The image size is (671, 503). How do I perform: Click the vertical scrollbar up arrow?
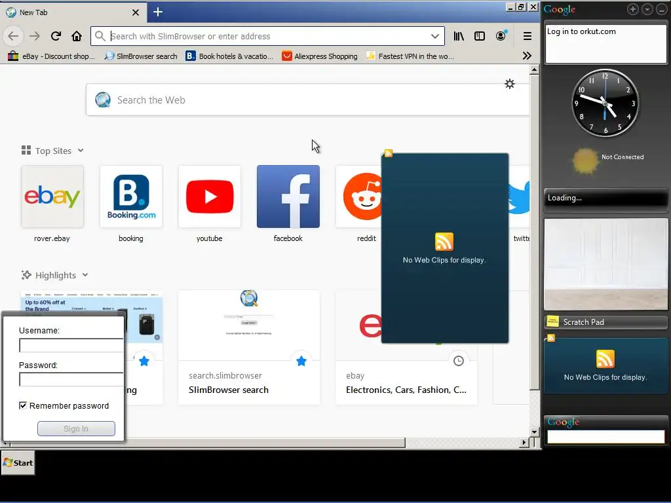(534, 69)
